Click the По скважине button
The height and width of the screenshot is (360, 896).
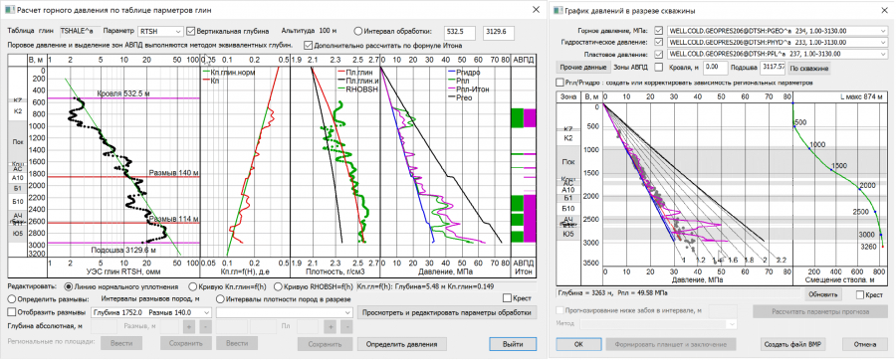tap(808, 68)
